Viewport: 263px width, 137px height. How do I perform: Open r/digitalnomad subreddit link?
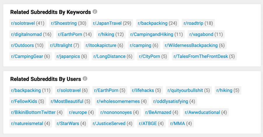[27, 34]
